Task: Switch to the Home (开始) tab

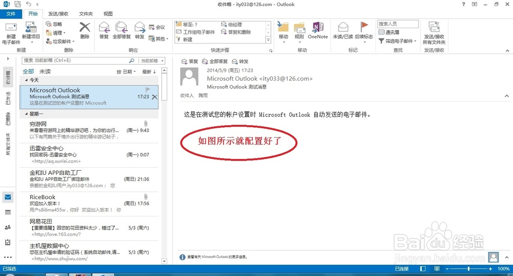Action: pos(33,14)
